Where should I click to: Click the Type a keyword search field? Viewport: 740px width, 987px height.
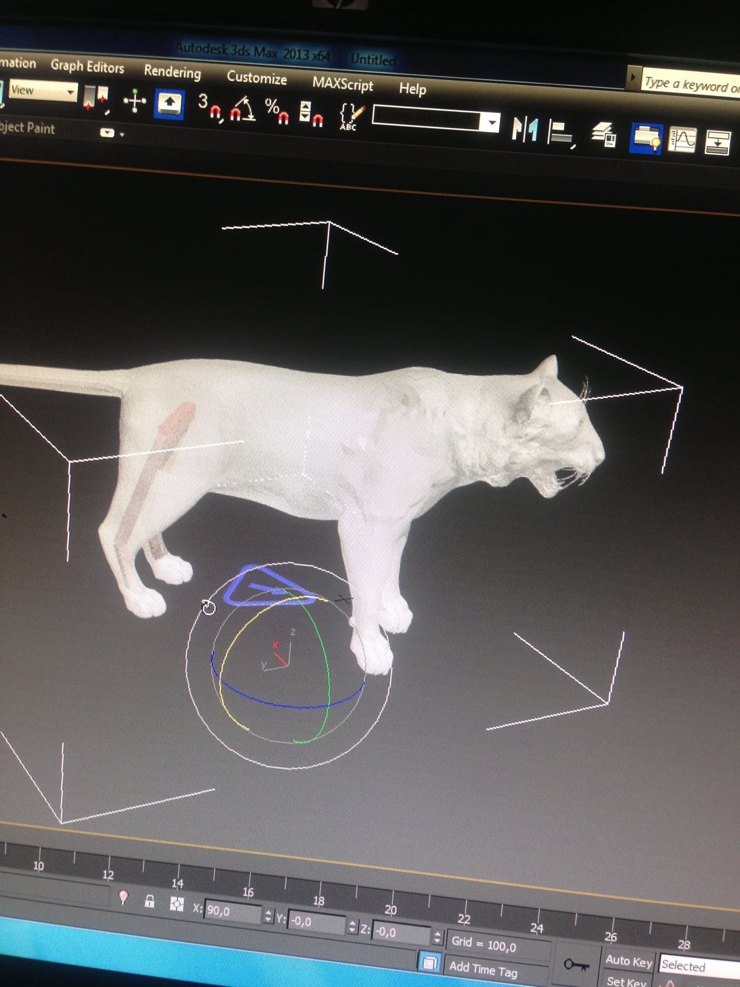(691, 84)
